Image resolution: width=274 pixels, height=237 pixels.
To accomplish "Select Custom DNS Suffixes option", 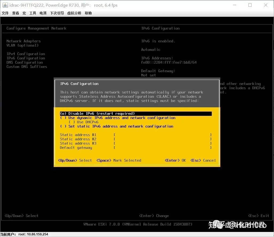I will tap(27, 67).
